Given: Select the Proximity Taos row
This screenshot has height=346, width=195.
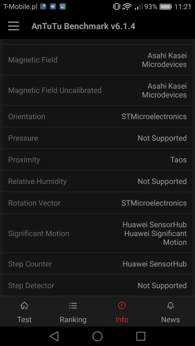Looking at the screenshot, I should pos(97,160).
